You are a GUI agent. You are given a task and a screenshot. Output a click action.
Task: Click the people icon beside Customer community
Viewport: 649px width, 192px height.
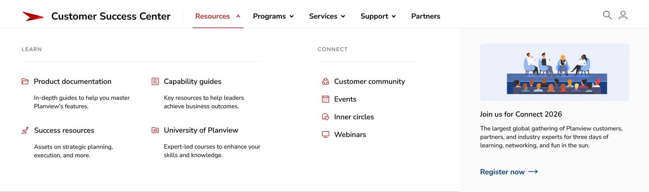coord(326,81)
